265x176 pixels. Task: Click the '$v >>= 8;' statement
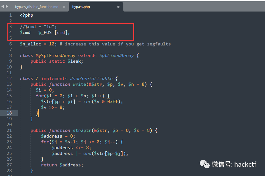coord(53,107)
